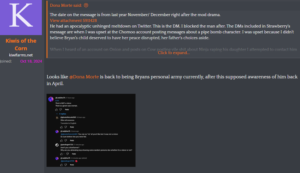Click LadyDea7h's round avatar on the top comment
Viewport: 300px width, 173px height.
51,99
